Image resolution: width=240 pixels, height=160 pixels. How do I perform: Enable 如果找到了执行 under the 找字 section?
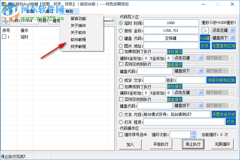121,87
